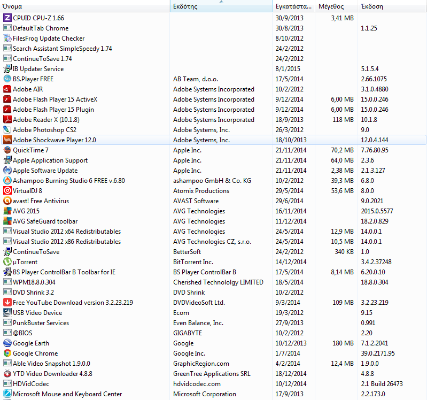
Task: Sort by the Εκδότης column header
Action: tap(221, 6)
